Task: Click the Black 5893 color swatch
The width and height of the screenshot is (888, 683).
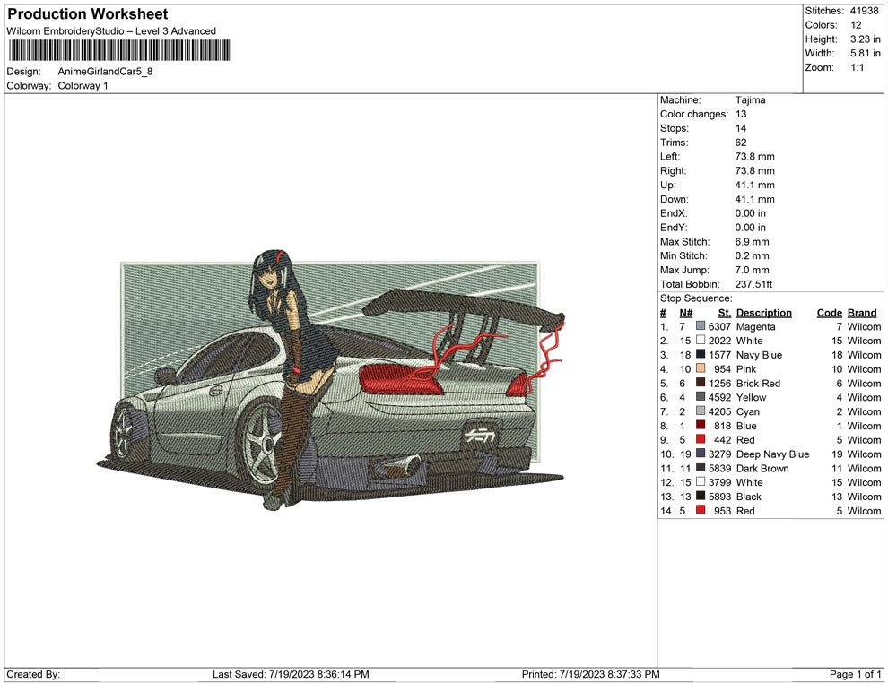Action: coord(701,496)
